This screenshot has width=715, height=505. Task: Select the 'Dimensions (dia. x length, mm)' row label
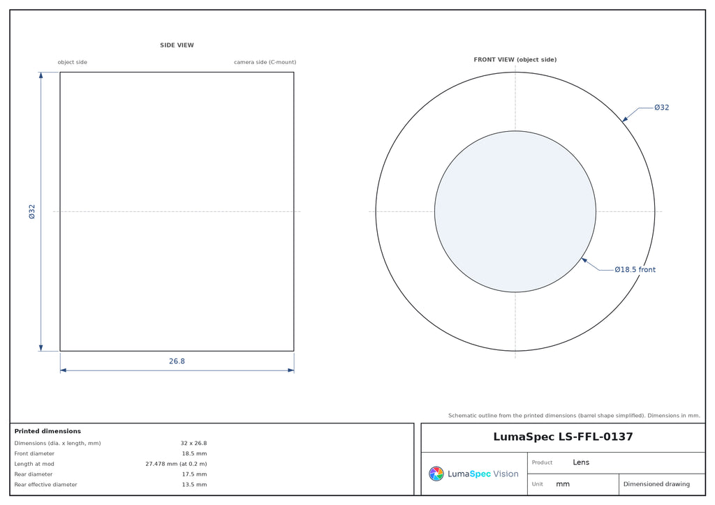click(x=57, y=443)
